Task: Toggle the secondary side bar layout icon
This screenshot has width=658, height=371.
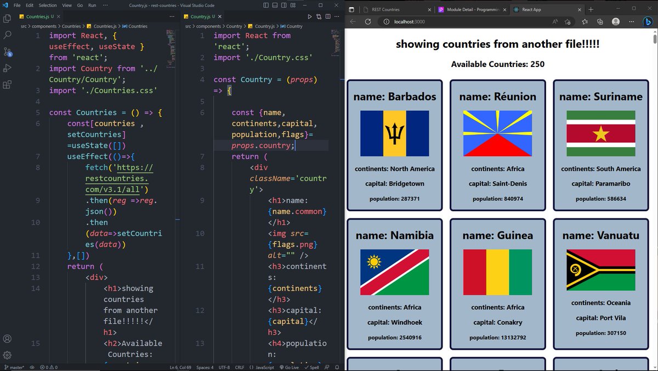Action: (x=283, y=5)
